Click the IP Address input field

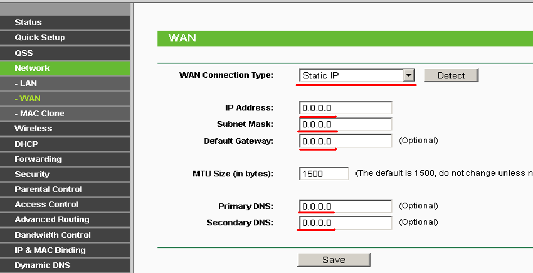pyautogui.click(x=346, y=108)
